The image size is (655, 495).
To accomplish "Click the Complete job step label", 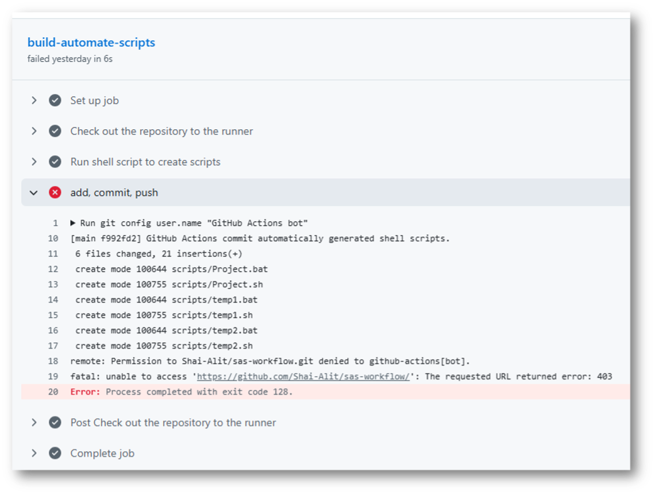I will point(102,453).
